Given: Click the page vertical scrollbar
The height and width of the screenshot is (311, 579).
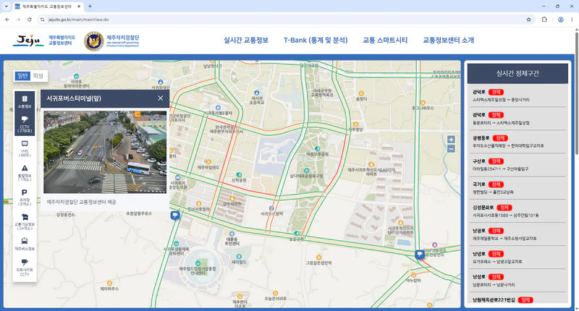Looking at the screenshot, I should [576, 93].
